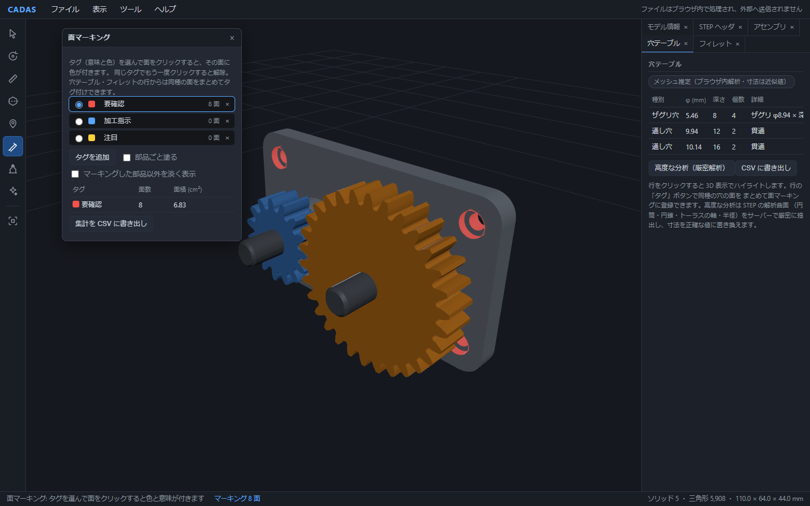The image size is (810, 506).
Task: Close the アセンブリ tab
Action: point(792,27)
